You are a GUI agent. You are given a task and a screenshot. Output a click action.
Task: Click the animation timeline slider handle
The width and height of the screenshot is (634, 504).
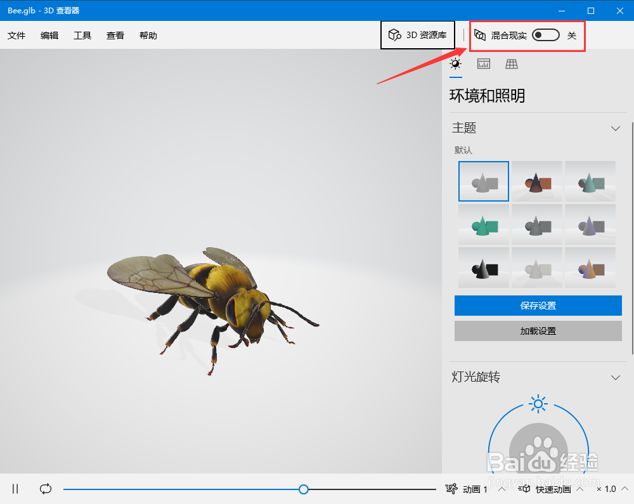coord(304,489)
